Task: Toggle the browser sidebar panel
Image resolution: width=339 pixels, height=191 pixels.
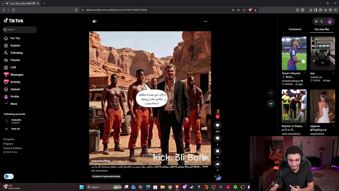Action: [x=315, y=10]
